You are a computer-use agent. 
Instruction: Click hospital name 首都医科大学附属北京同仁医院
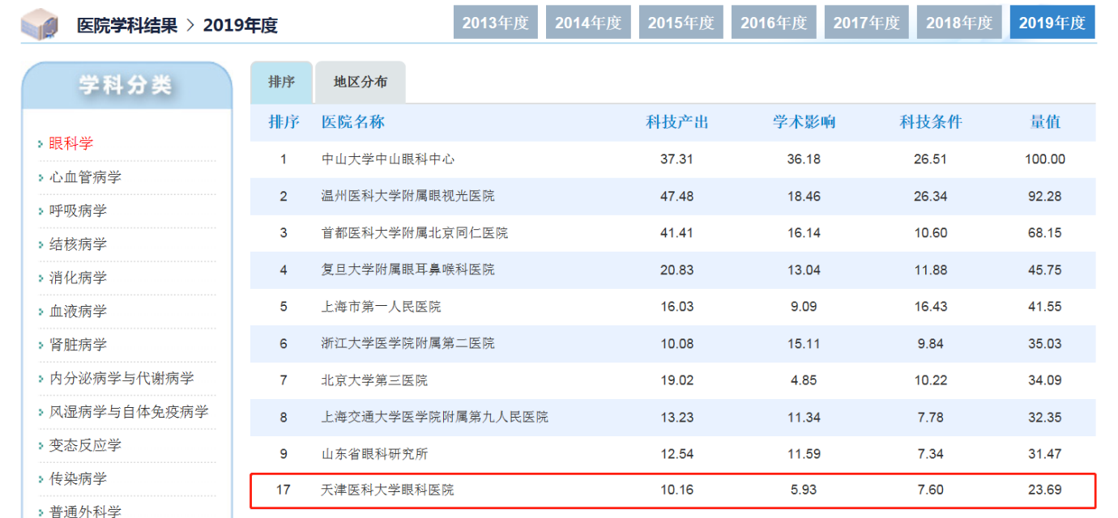coord(415,233)
